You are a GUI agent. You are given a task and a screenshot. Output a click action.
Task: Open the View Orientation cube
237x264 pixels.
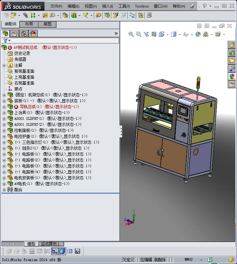point(162,34)
